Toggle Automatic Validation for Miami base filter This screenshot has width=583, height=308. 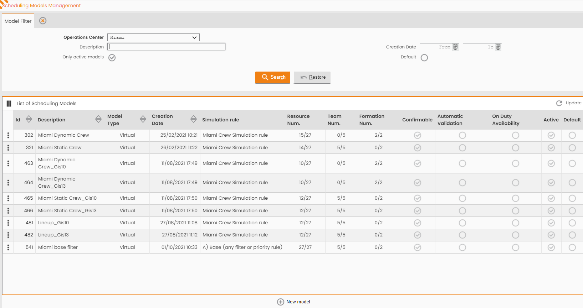click(462, 247)
